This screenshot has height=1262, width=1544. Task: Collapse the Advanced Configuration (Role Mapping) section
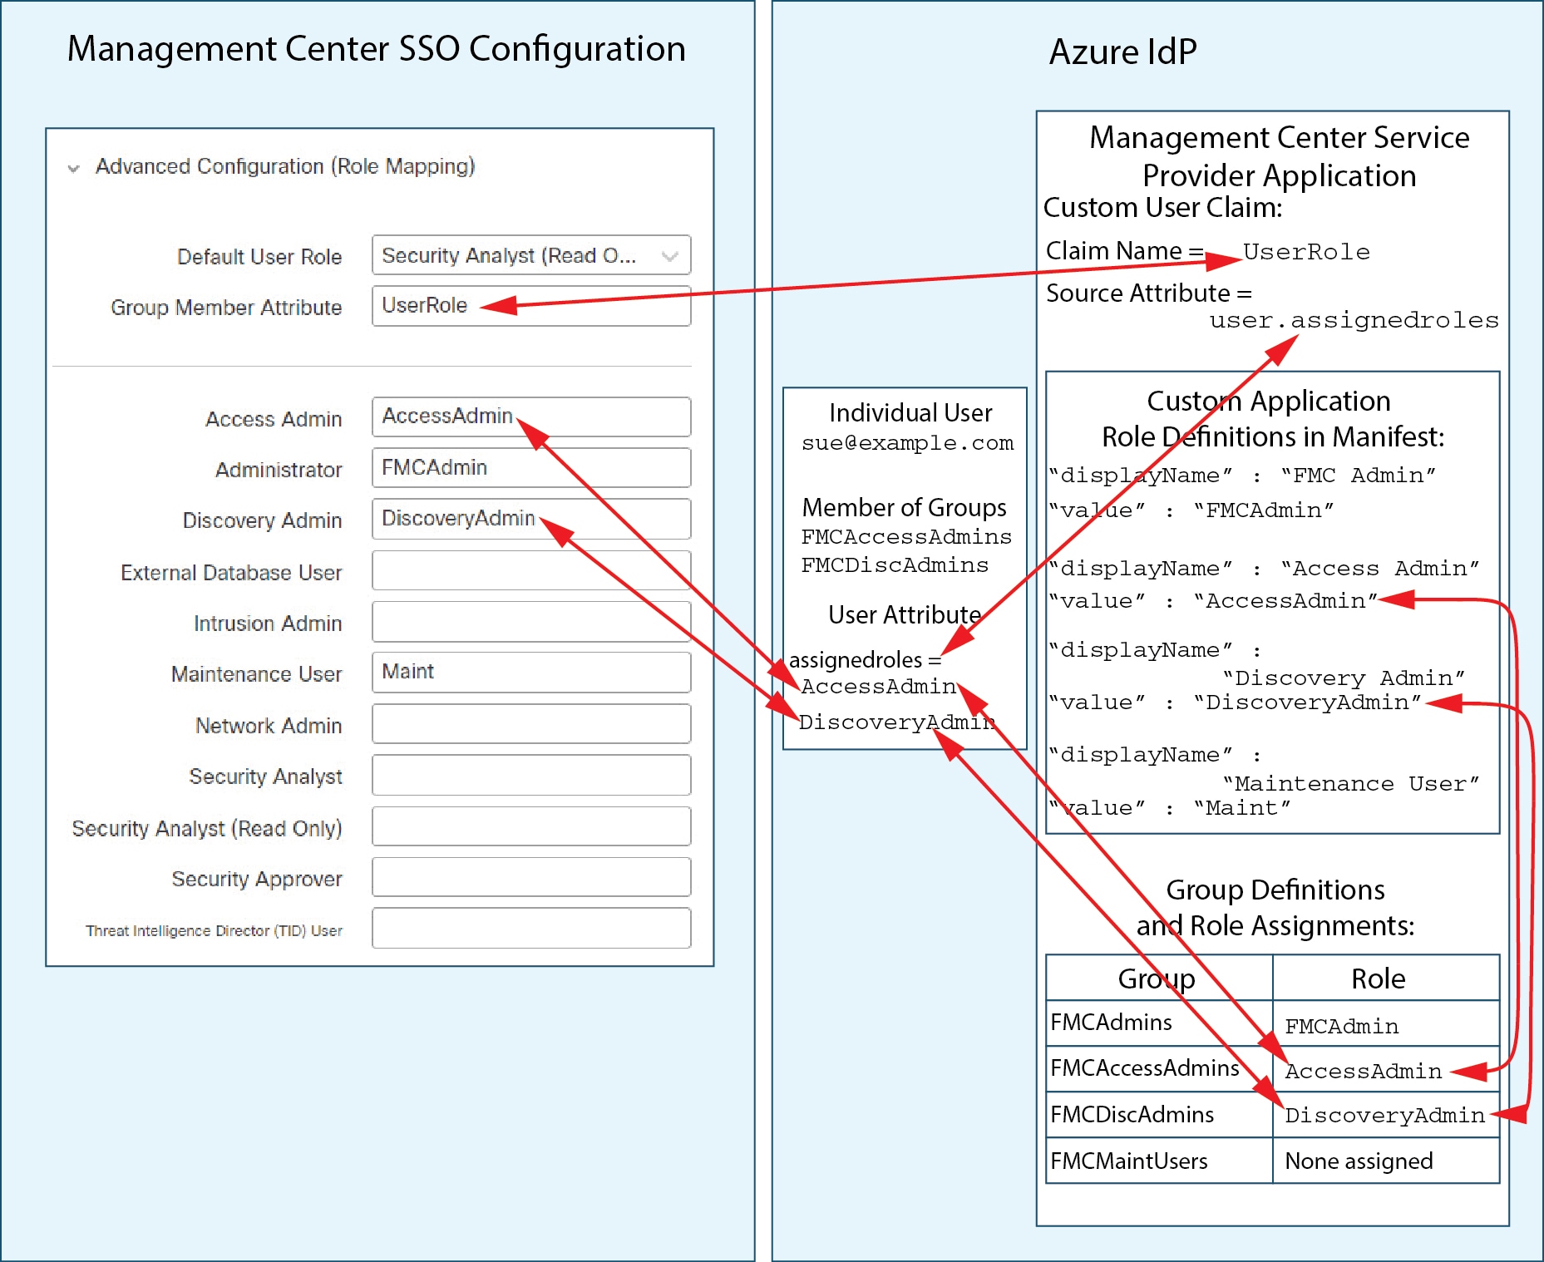pos(74,168)
